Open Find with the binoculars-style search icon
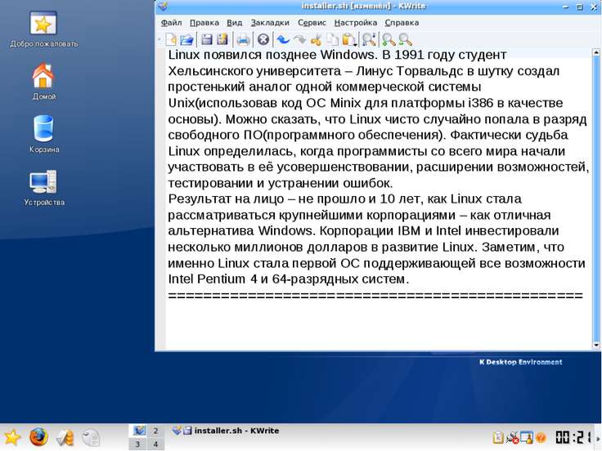This screenshot has height=451, width=602. point(369,39)
